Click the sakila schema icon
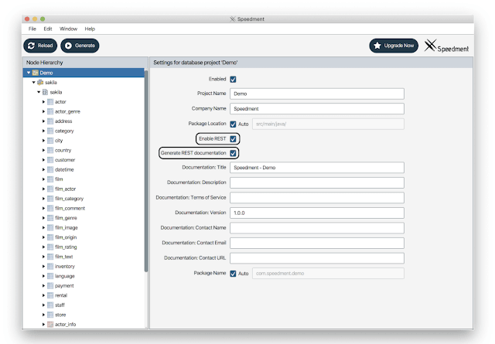This screenshot has width=495, height=344. click(x=45, y=92)
